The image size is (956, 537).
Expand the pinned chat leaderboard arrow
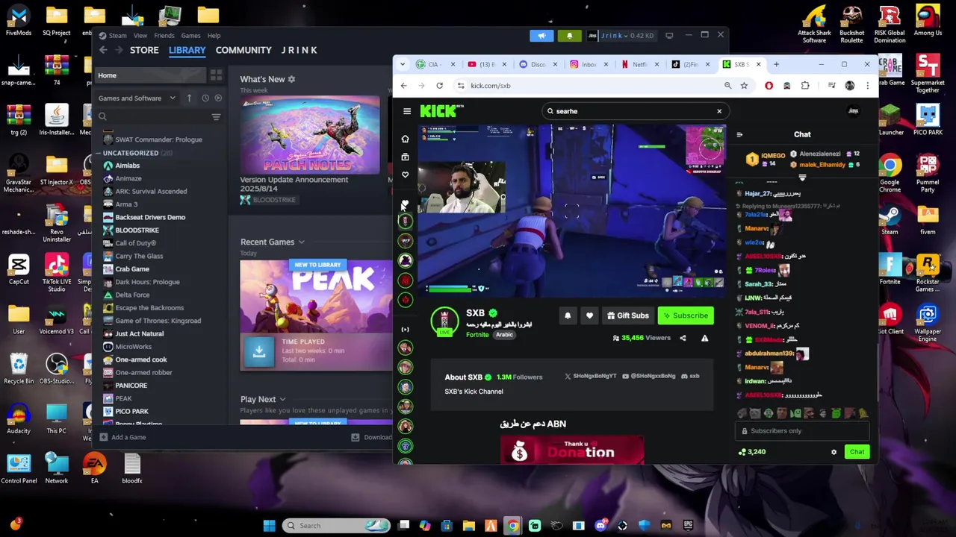[802, 178]
